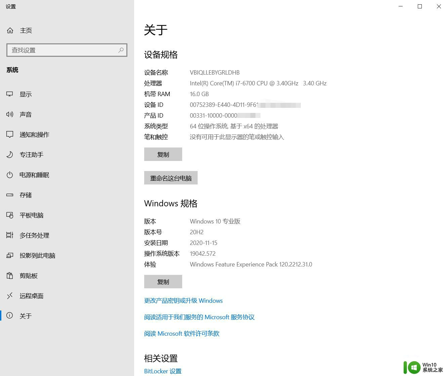Viewport: 445px width, 376px height.
Task: Click the 16.0 GB RAM value
Action: pos(199,94)
